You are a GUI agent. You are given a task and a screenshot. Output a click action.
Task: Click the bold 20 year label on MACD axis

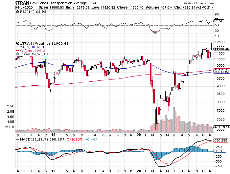click(139, 171)
